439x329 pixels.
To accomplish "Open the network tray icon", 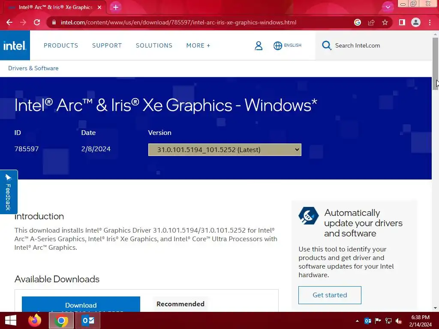I will click(388, 321).
